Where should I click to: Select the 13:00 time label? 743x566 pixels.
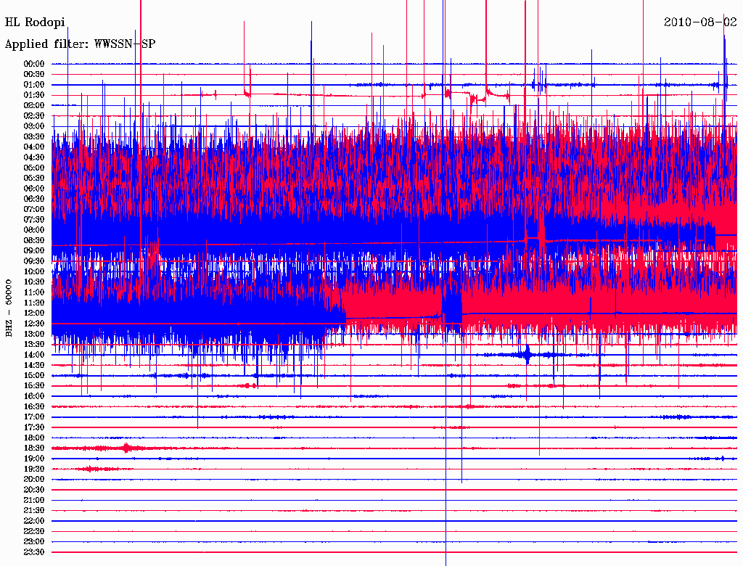[x=34, y=335]
